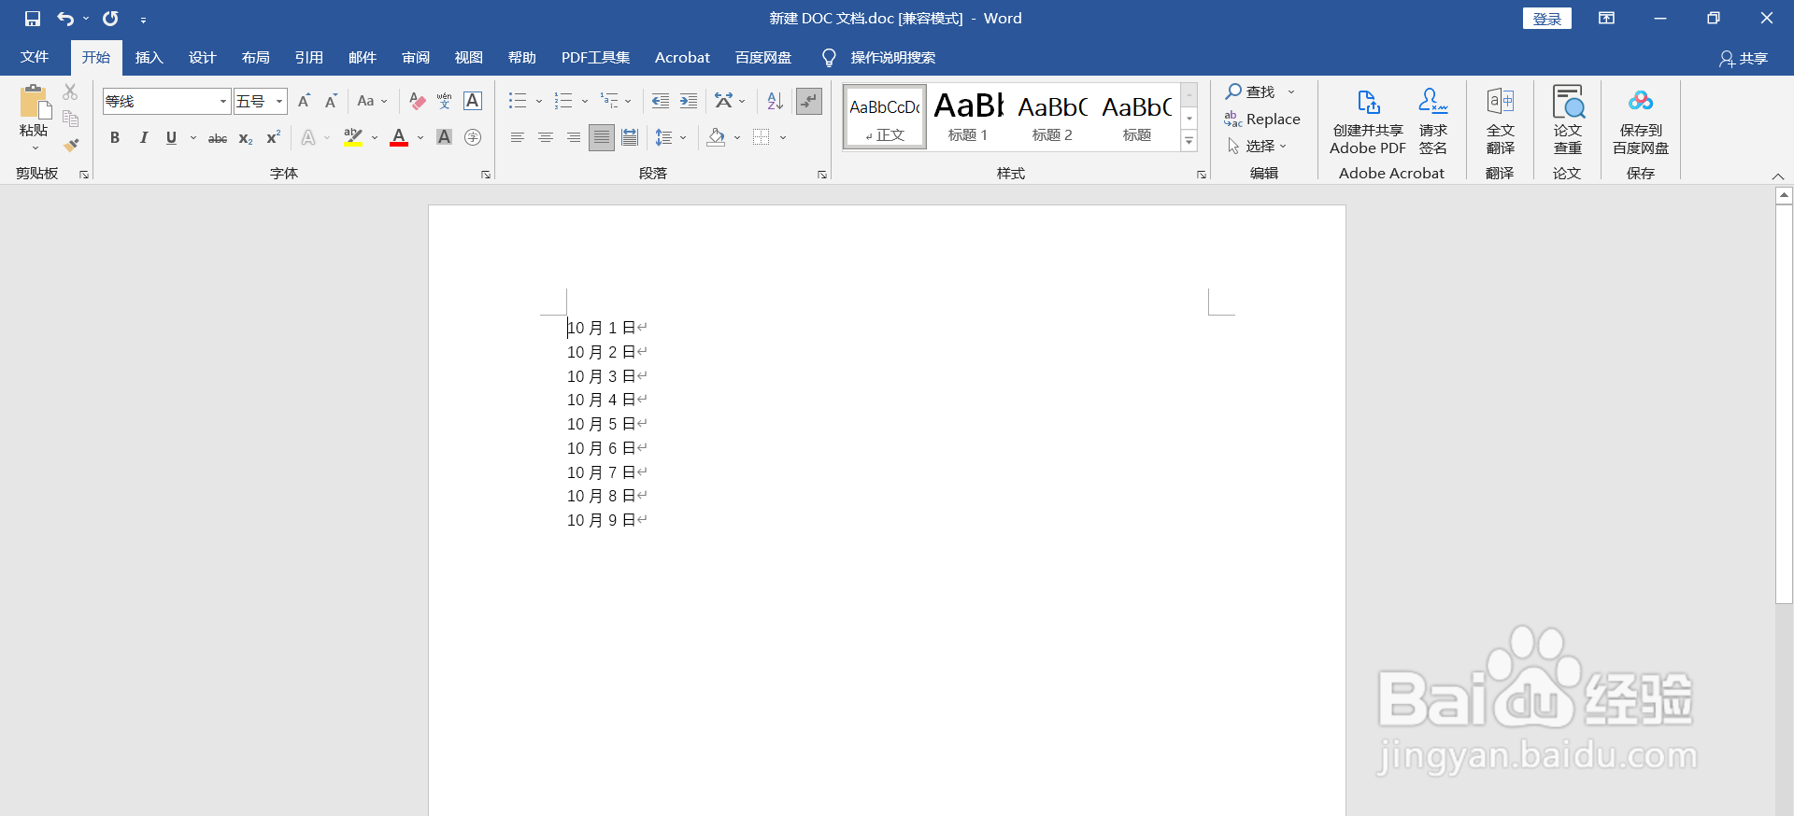Center the paragraph text

(x=545, y=138)
